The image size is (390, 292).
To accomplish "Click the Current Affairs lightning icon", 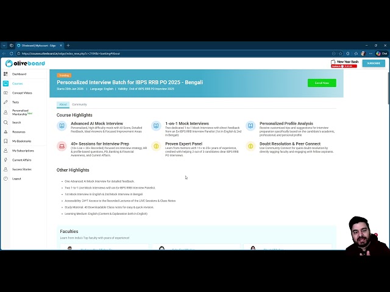I will pyautogui.click(x=6, y=160).
